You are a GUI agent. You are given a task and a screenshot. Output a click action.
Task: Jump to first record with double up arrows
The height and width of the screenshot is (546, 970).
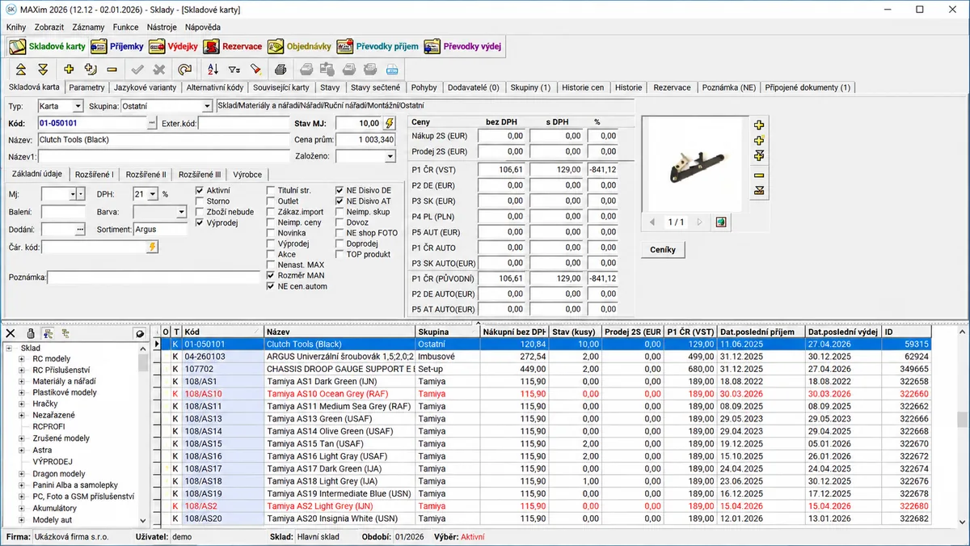tap(20, 70)
